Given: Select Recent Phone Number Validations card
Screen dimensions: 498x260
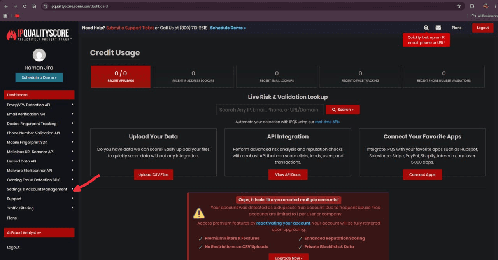Looking at the screenshot, I should pos(444,77).
